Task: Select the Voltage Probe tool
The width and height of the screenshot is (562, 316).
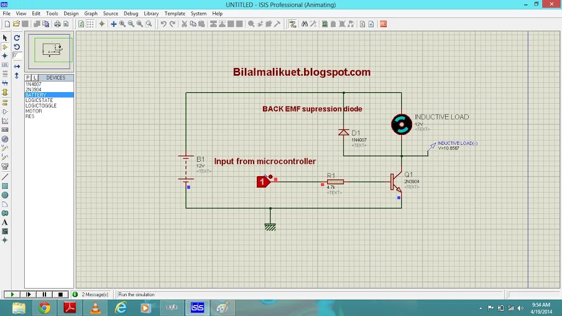Action: (x=6, y=149)
